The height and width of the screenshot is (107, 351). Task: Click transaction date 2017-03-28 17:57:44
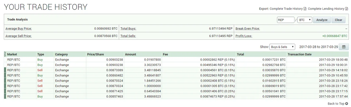click(333, 96)
